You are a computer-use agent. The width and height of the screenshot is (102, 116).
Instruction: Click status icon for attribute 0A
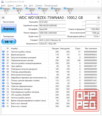[x=3, y=69]
